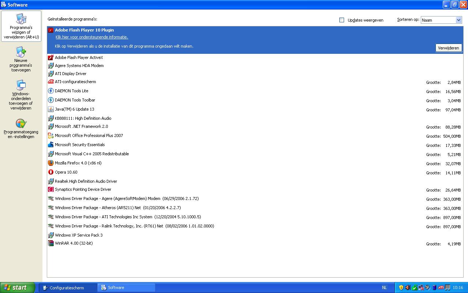The image size is (468, 293).
Task: Click the taskbar clock showing 10:16
Action: pyautogui.click(x=458, y=288)
